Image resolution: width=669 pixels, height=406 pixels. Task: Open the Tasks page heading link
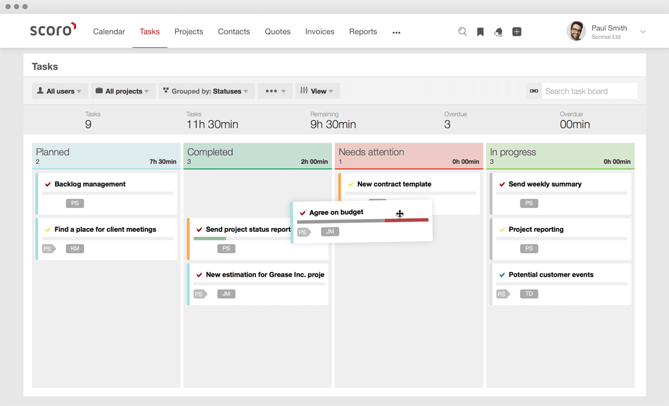(x=44, y=66)
